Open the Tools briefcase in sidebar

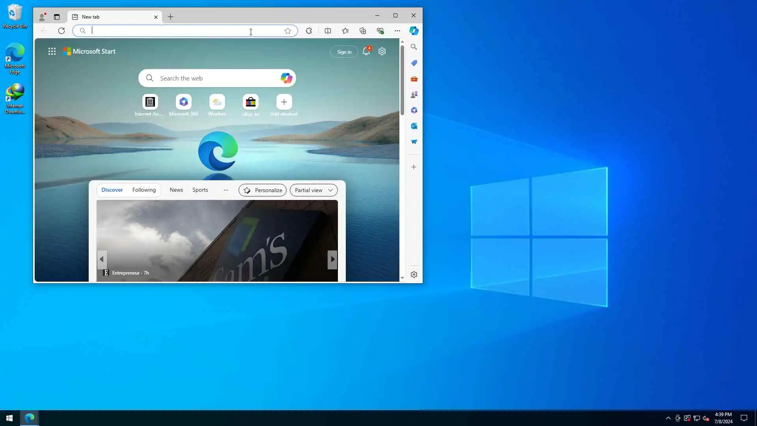(x=414, y=79)
